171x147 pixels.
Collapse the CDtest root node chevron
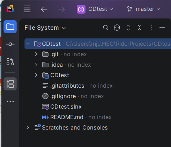point(28,44)
